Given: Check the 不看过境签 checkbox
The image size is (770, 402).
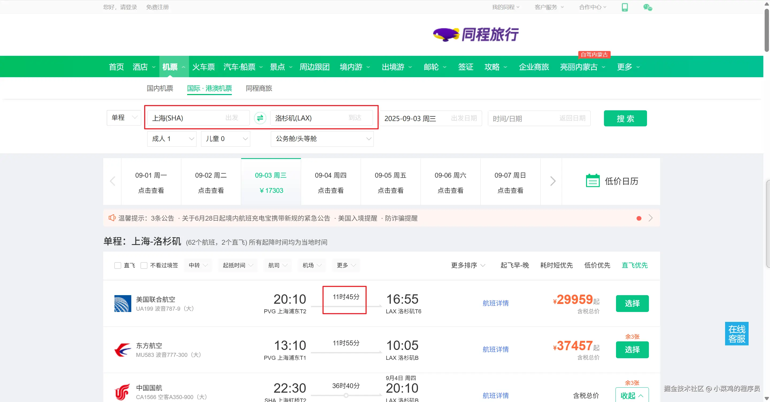Looking at the screenshot, I should tap(144, 265).
